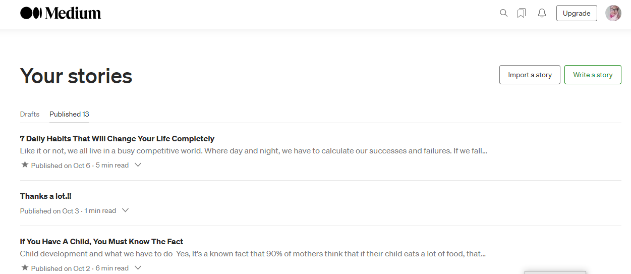
Task: Expand options chevron for Child story
Action: tap(138, 268)
